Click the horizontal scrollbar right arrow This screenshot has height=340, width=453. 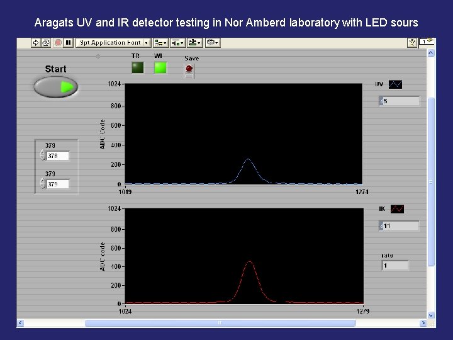point(423,322)
